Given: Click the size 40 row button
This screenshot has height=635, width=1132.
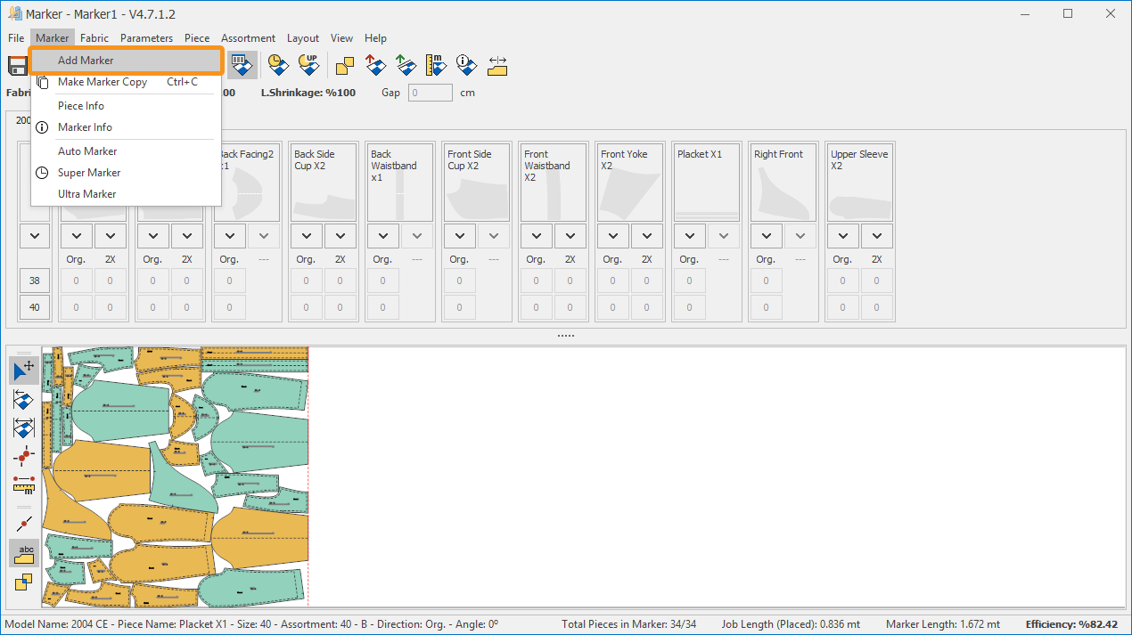Looking at the screenshot, I should click(x=35, y=307).
